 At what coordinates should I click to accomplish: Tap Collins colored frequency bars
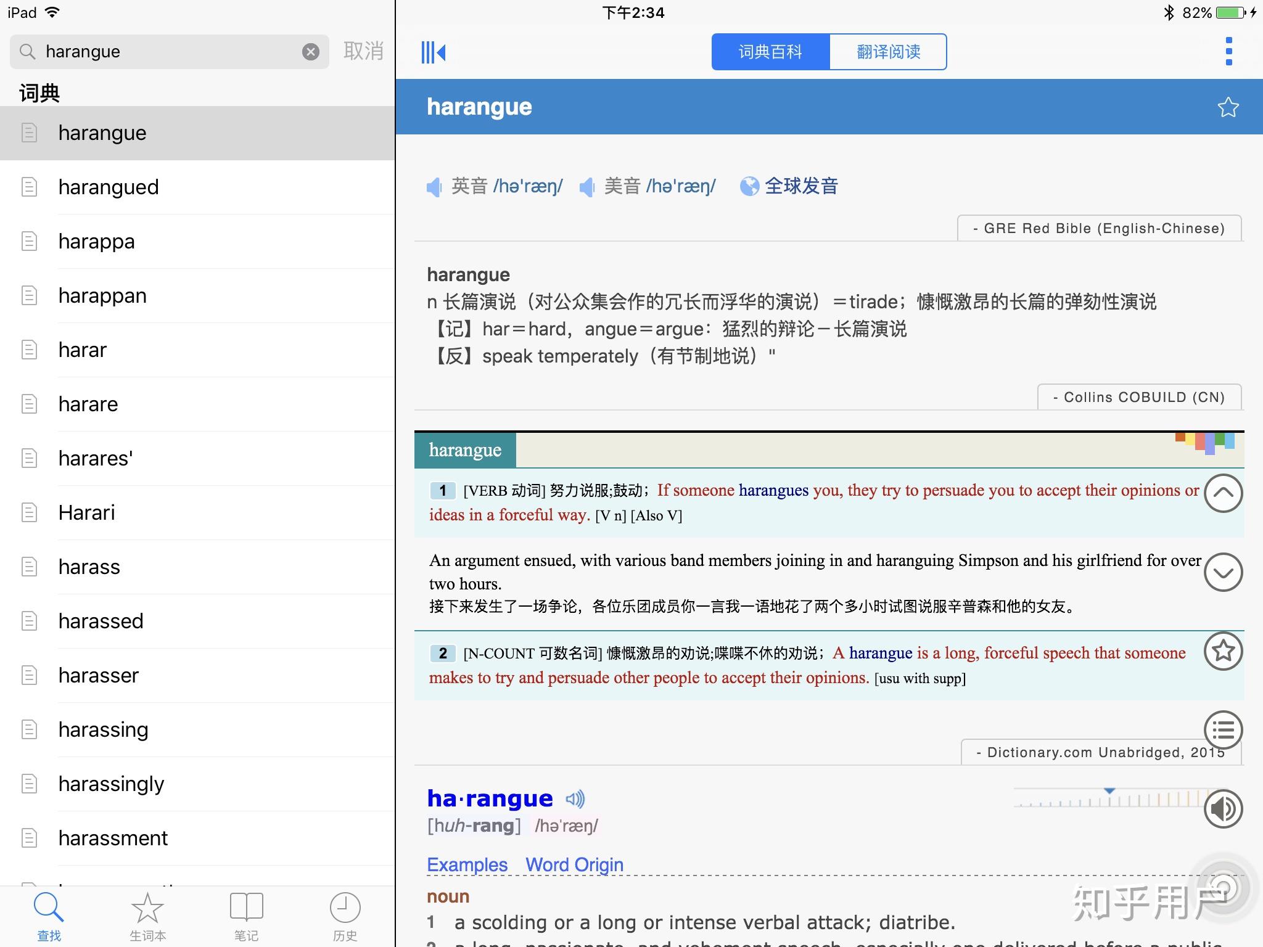(x=1204, y=443)
